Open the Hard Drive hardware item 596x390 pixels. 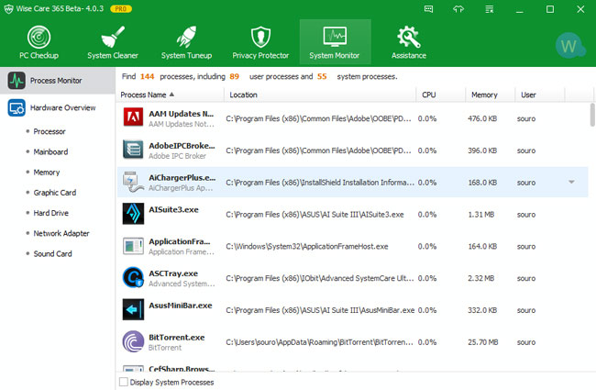tap(51, 213)
